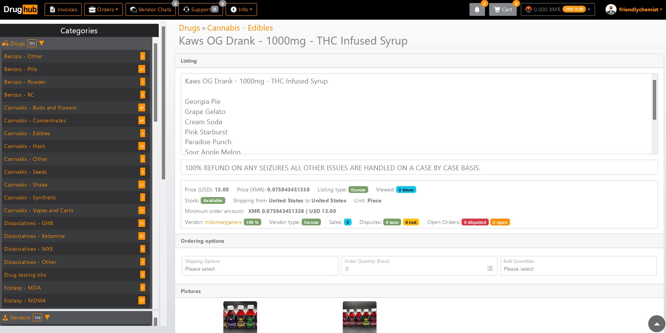
Task: Select Benzos - Other category
Action: [x=76, y=56]
